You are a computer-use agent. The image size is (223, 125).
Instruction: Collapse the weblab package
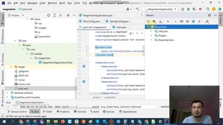[27, 54]
